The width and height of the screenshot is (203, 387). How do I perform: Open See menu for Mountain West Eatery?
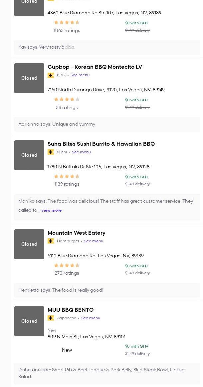[x=94, y=241]
